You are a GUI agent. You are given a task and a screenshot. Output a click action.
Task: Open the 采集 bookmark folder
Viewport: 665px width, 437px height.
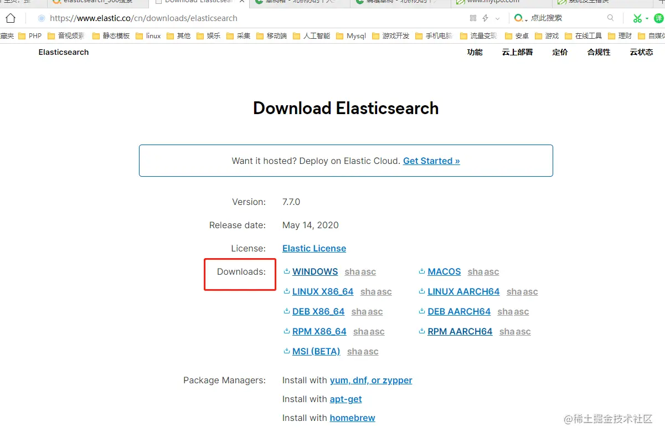tap(238, 36)
